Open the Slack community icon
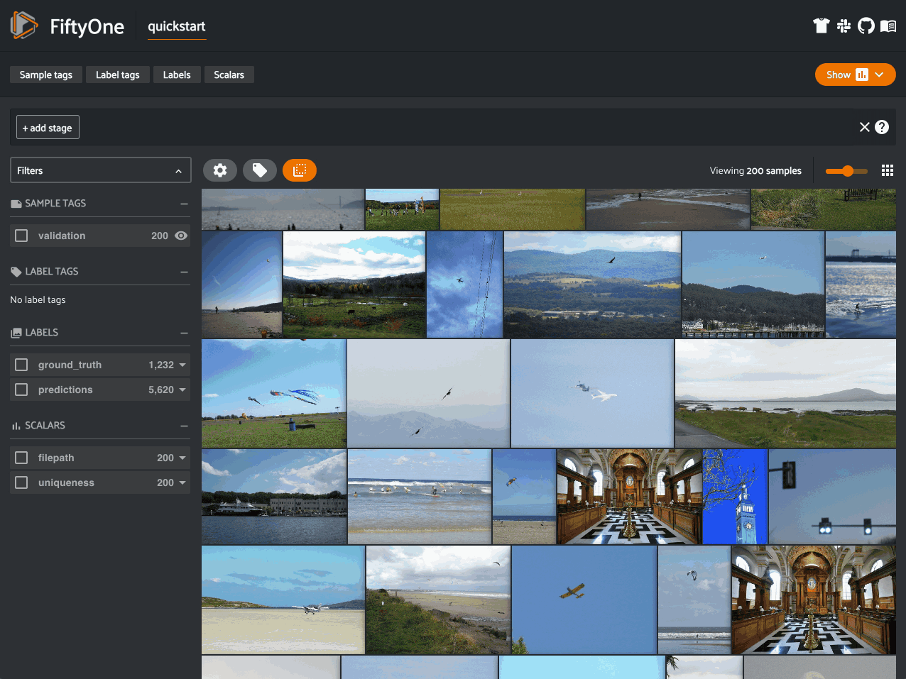Screen dimensions: 906x679 click(844, 26)
